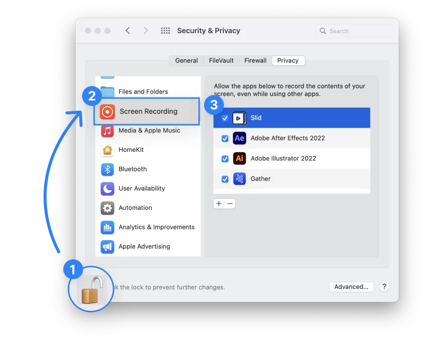
Task: Toggle the Gather checkbox
Action: point(225,179)
